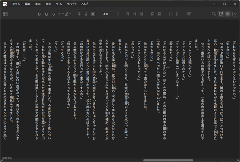Open the ファイル menu

click(x=16, y=4)
